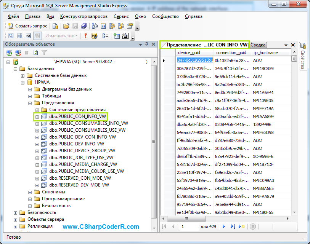
Task: Open the Файл menu
Action: pos(13,16)
